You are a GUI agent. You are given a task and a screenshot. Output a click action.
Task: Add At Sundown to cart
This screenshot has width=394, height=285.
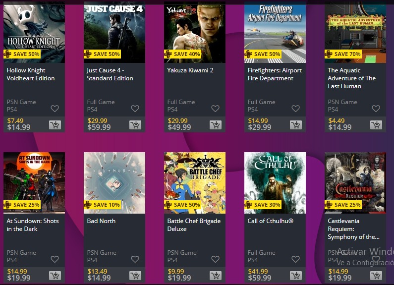pyautogui.click(x=55, y=276)
